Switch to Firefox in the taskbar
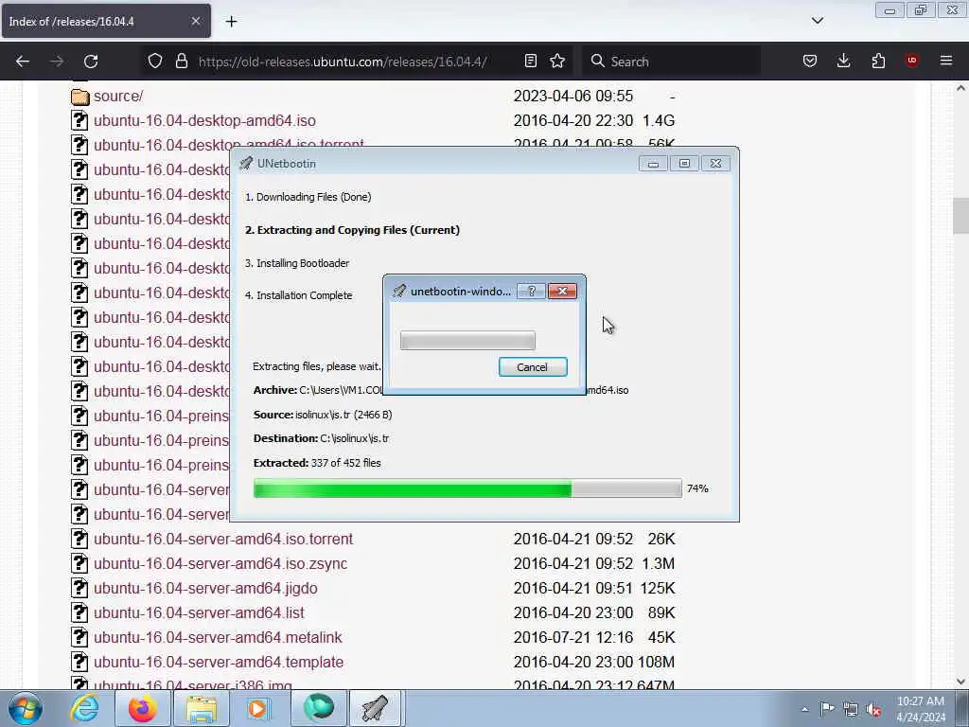This screenshot has width=969, height=727. 142,708
